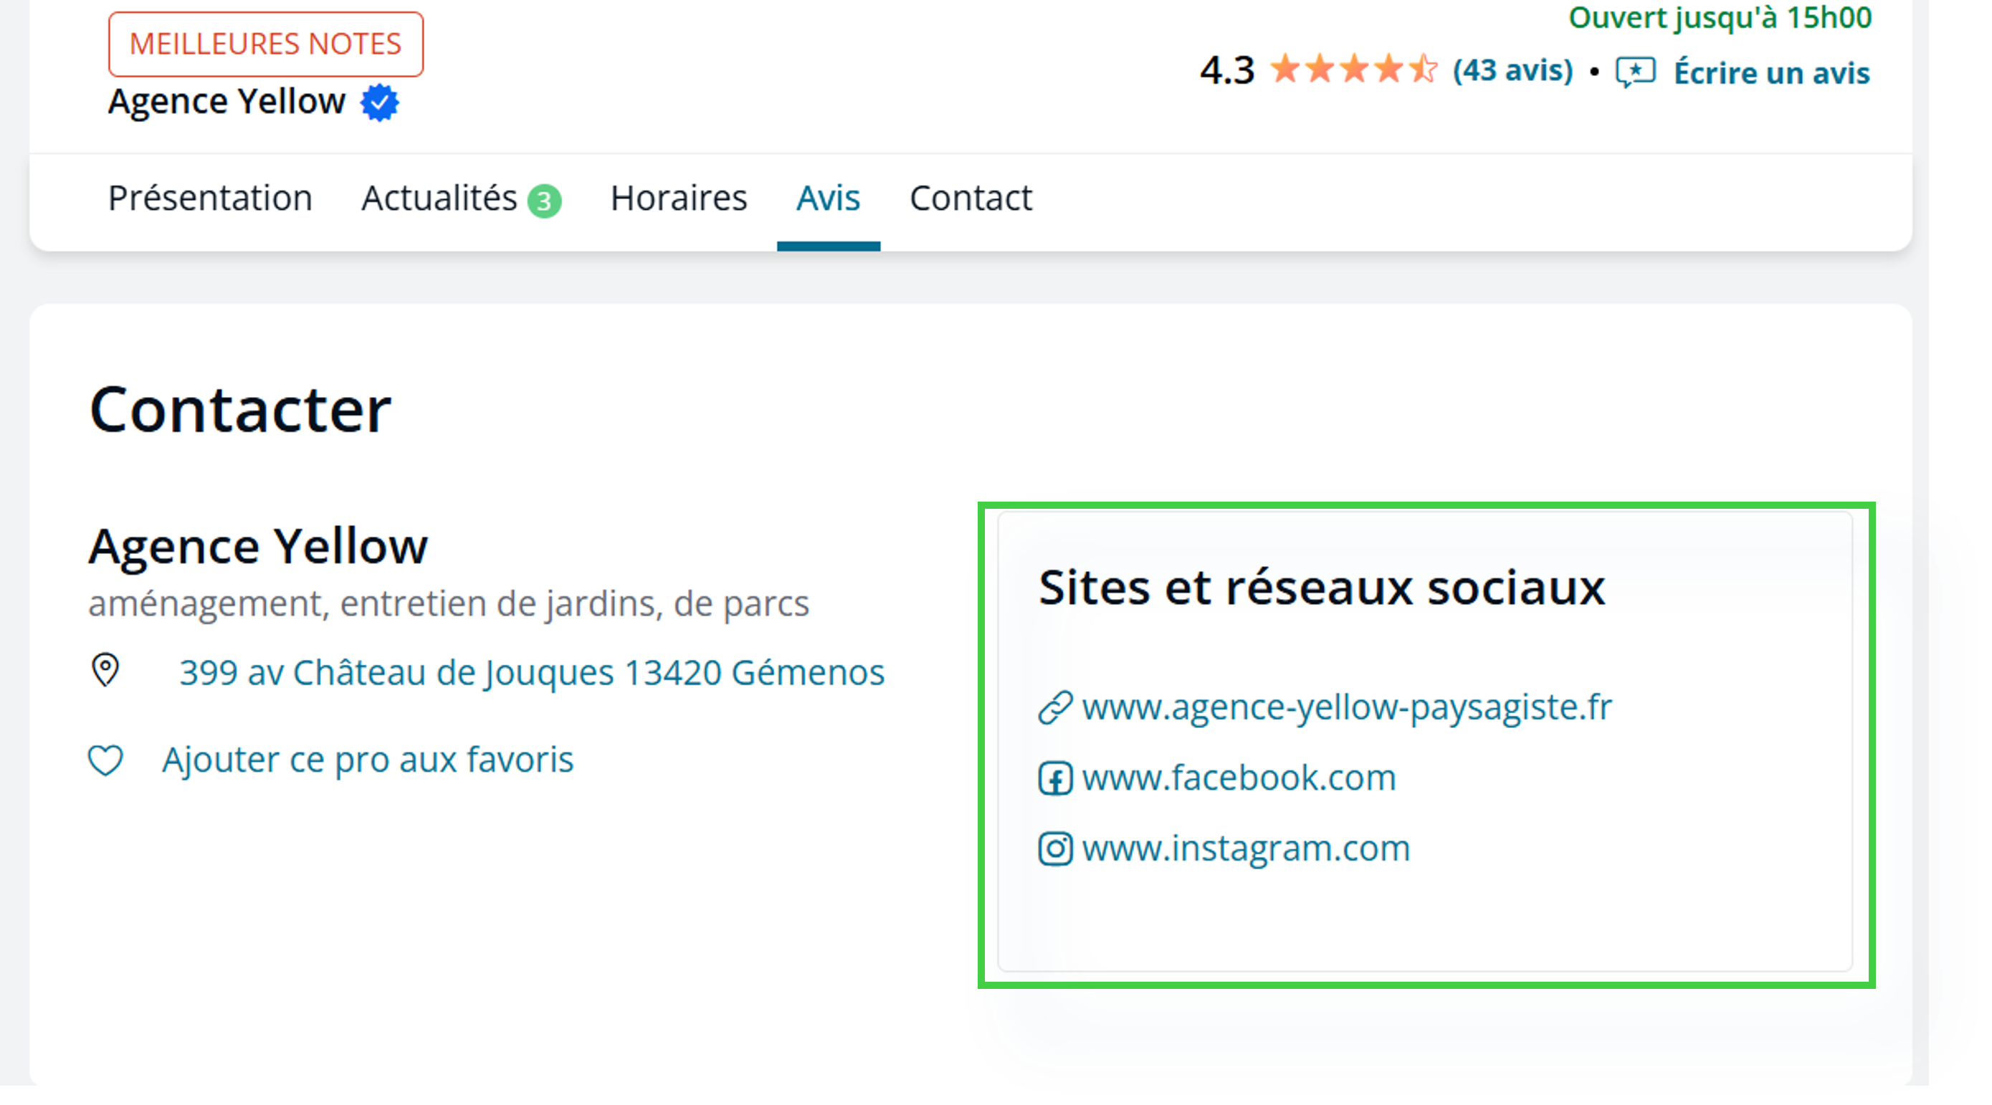This screenshot has height=1105, width=1992.
Task: Click the star rating icons
Action: coord(1353,70)
